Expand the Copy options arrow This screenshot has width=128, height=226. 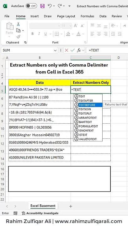pyautogui.click(x=23, y=30)
